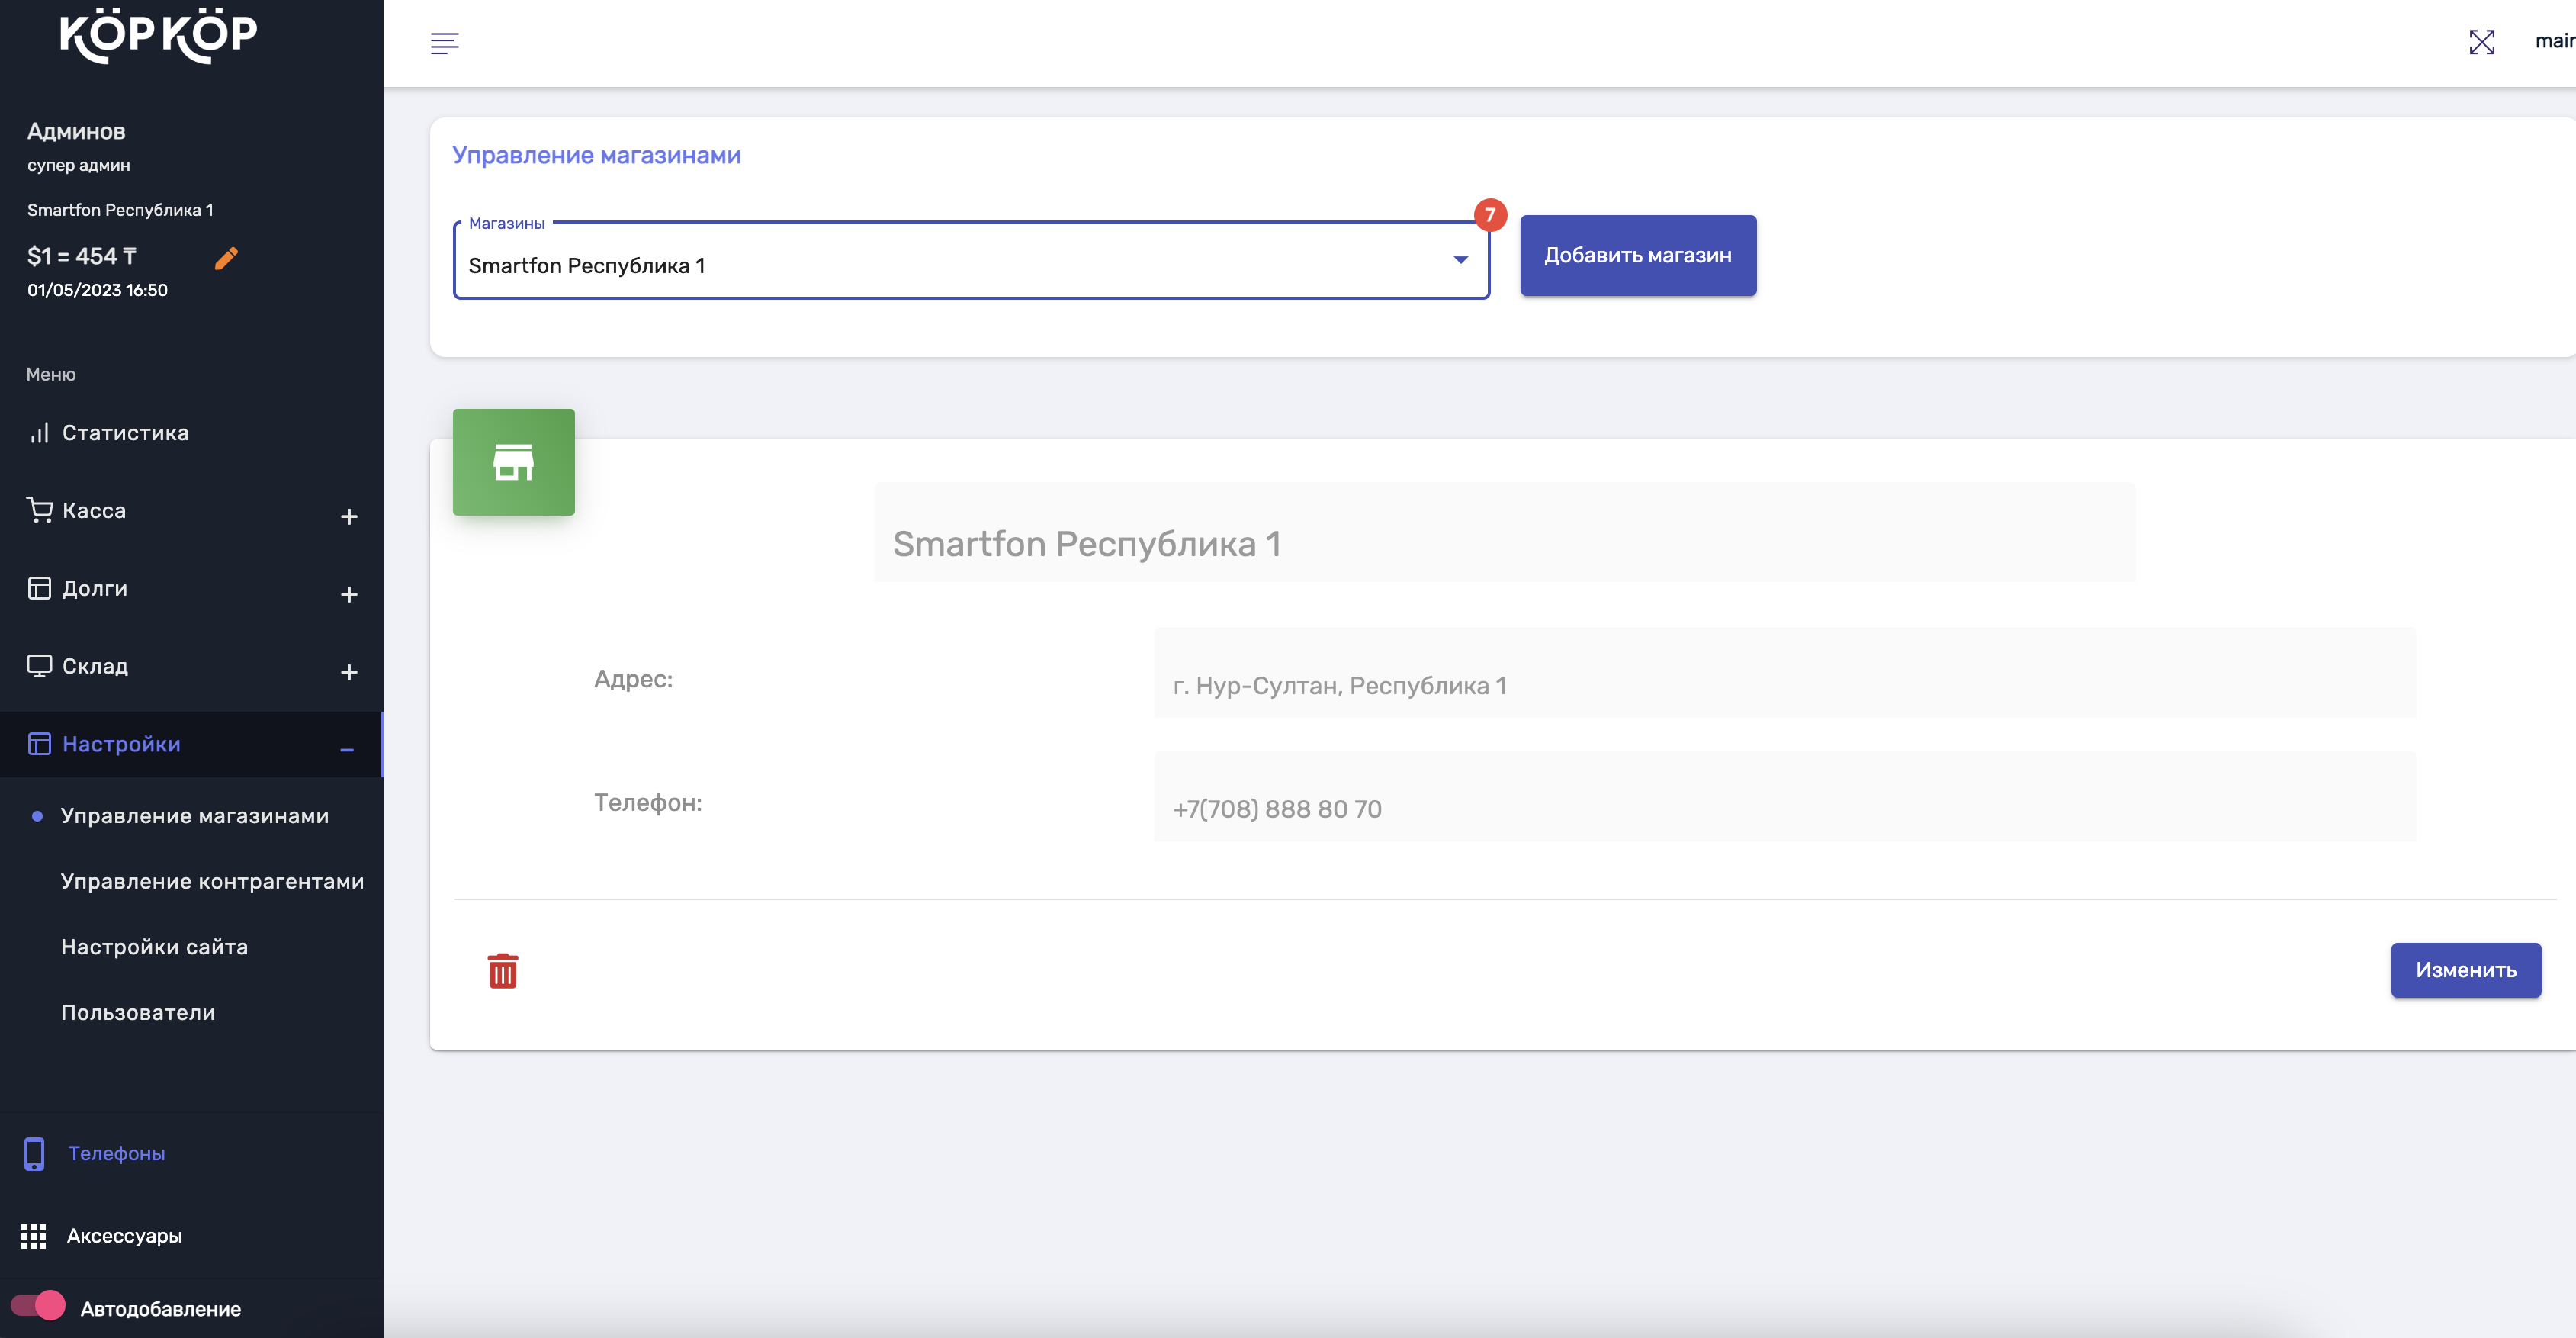
Task: Open Статистика from the sidebar
Action: (125, 433)
